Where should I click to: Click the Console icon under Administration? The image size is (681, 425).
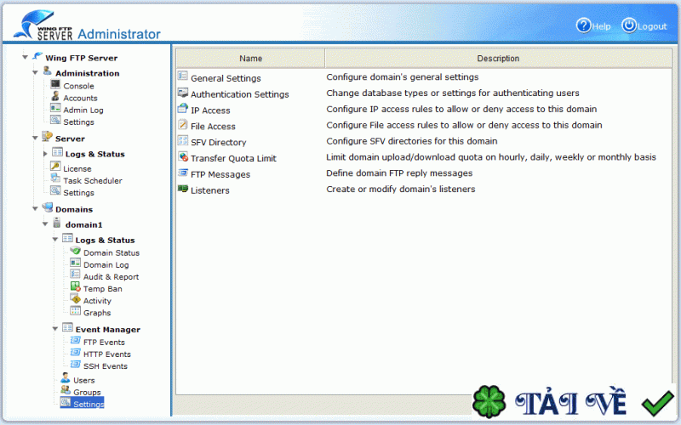point(55,84)
